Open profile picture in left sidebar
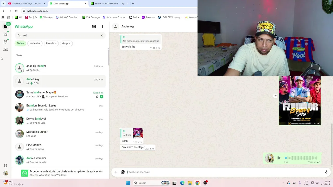The image size is (333, 187). click(x=5, y=173)
